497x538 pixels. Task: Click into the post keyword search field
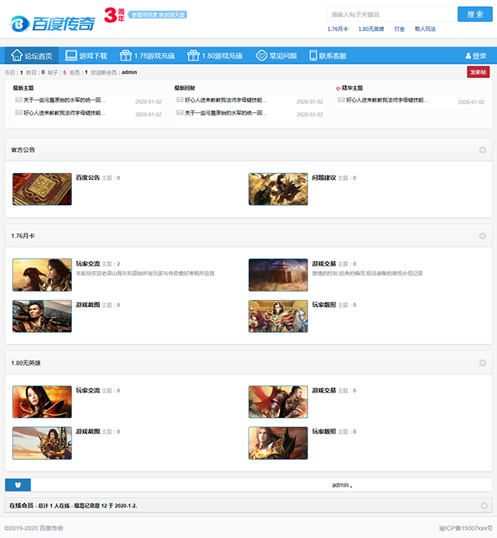pyautogui.click(x=390, y=14)
